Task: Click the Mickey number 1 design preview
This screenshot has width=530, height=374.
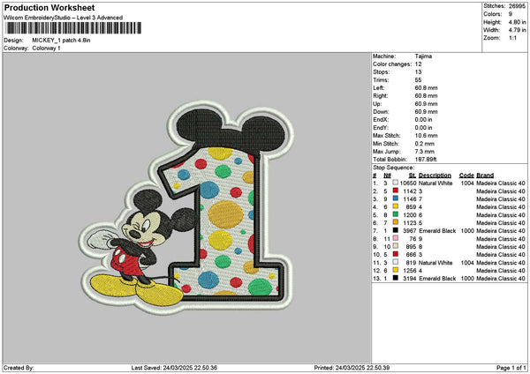Action: click(x=187, y=207)
